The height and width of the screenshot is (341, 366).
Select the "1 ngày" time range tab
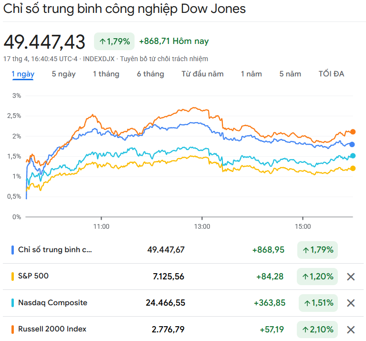click(x=23, y=74)
